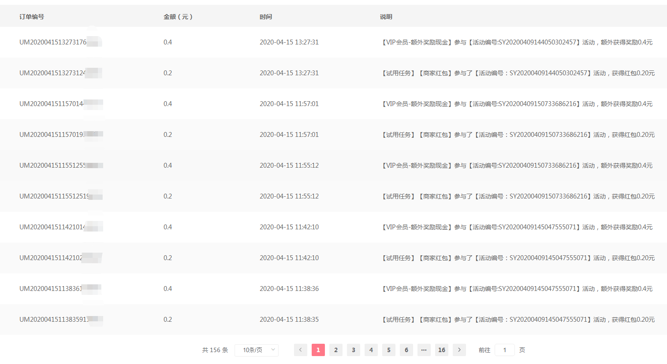This screenshot has width=667, height=364.
Task: Click the 订单编号 column header
Action: point(32,17)
